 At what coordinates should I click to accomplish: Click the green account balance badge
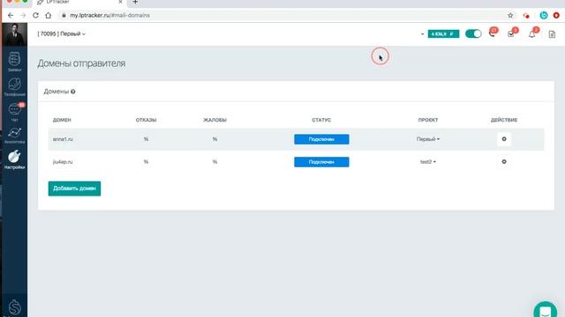coord(443,33)
